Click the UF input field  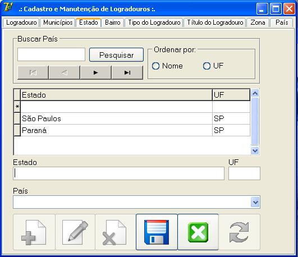coord(244,173)
